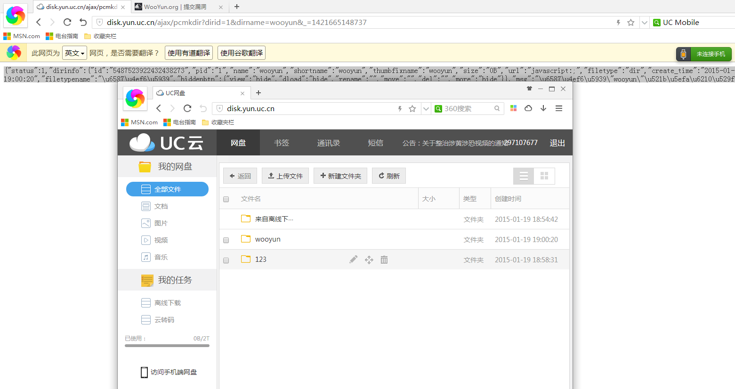The width and height of the screenshot is (735, 389).
Task: Open 收藏夹栏 folder in outer bookmarks bar
Action: (x=100, y=36)
